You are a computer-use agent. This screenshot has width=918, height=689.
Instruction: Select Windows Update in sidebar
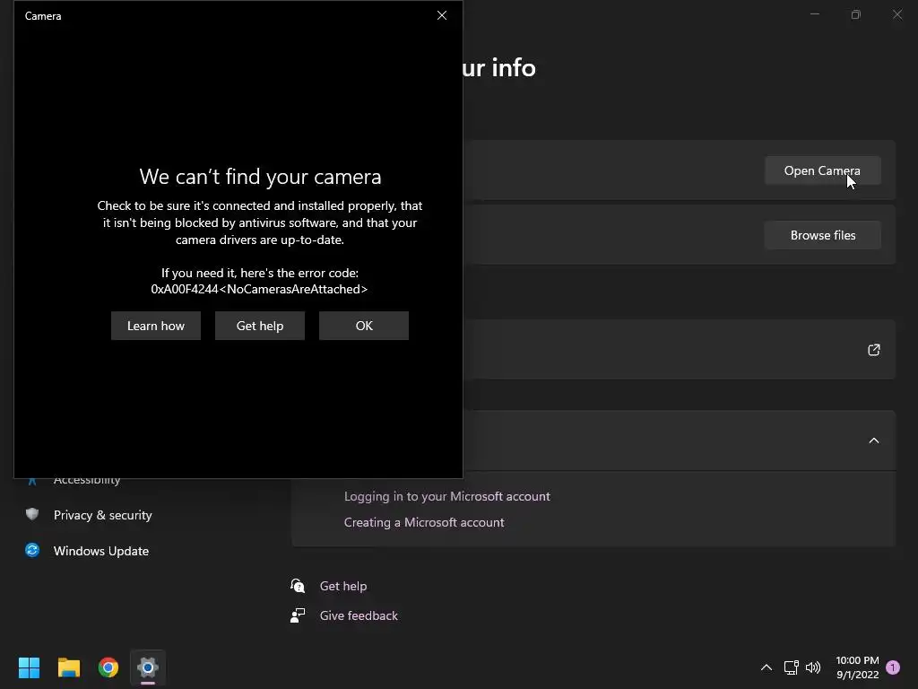pos(101,551)
